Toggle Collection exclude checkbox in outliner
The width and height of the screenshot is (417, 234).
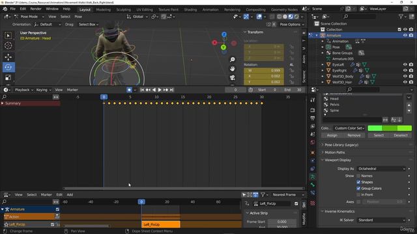(399, 29)
